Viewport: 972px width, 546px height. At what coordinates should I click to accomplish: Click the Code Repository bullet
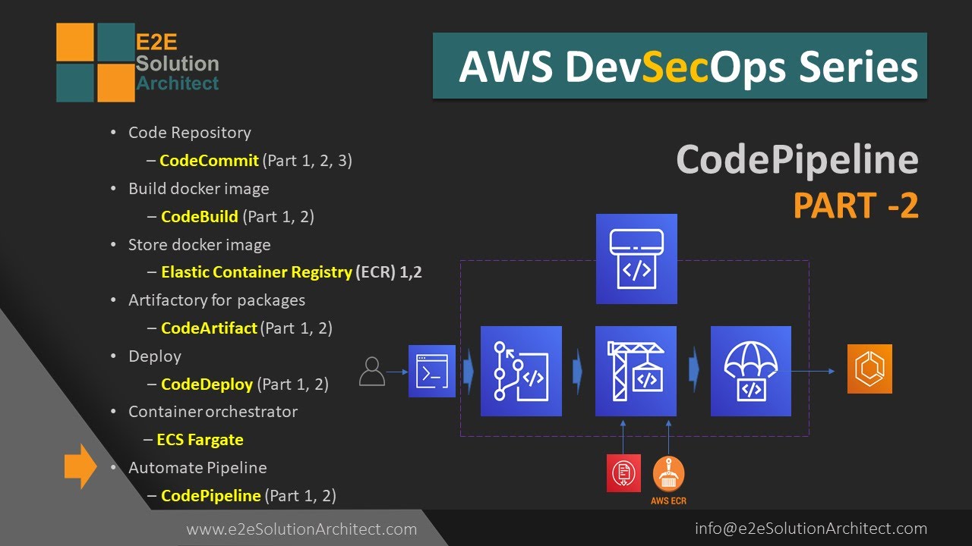point(189,133)
